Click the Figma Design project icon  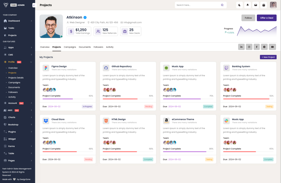tap(46, 68)
